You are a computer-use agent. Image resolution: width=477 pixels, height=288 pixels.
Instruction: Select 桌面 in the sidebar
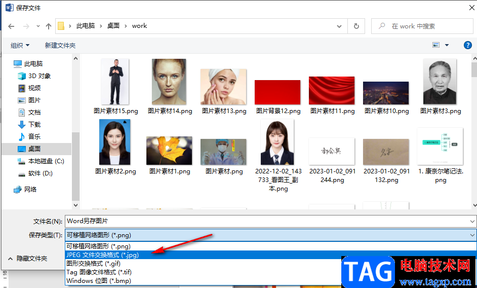coord(36,149)
